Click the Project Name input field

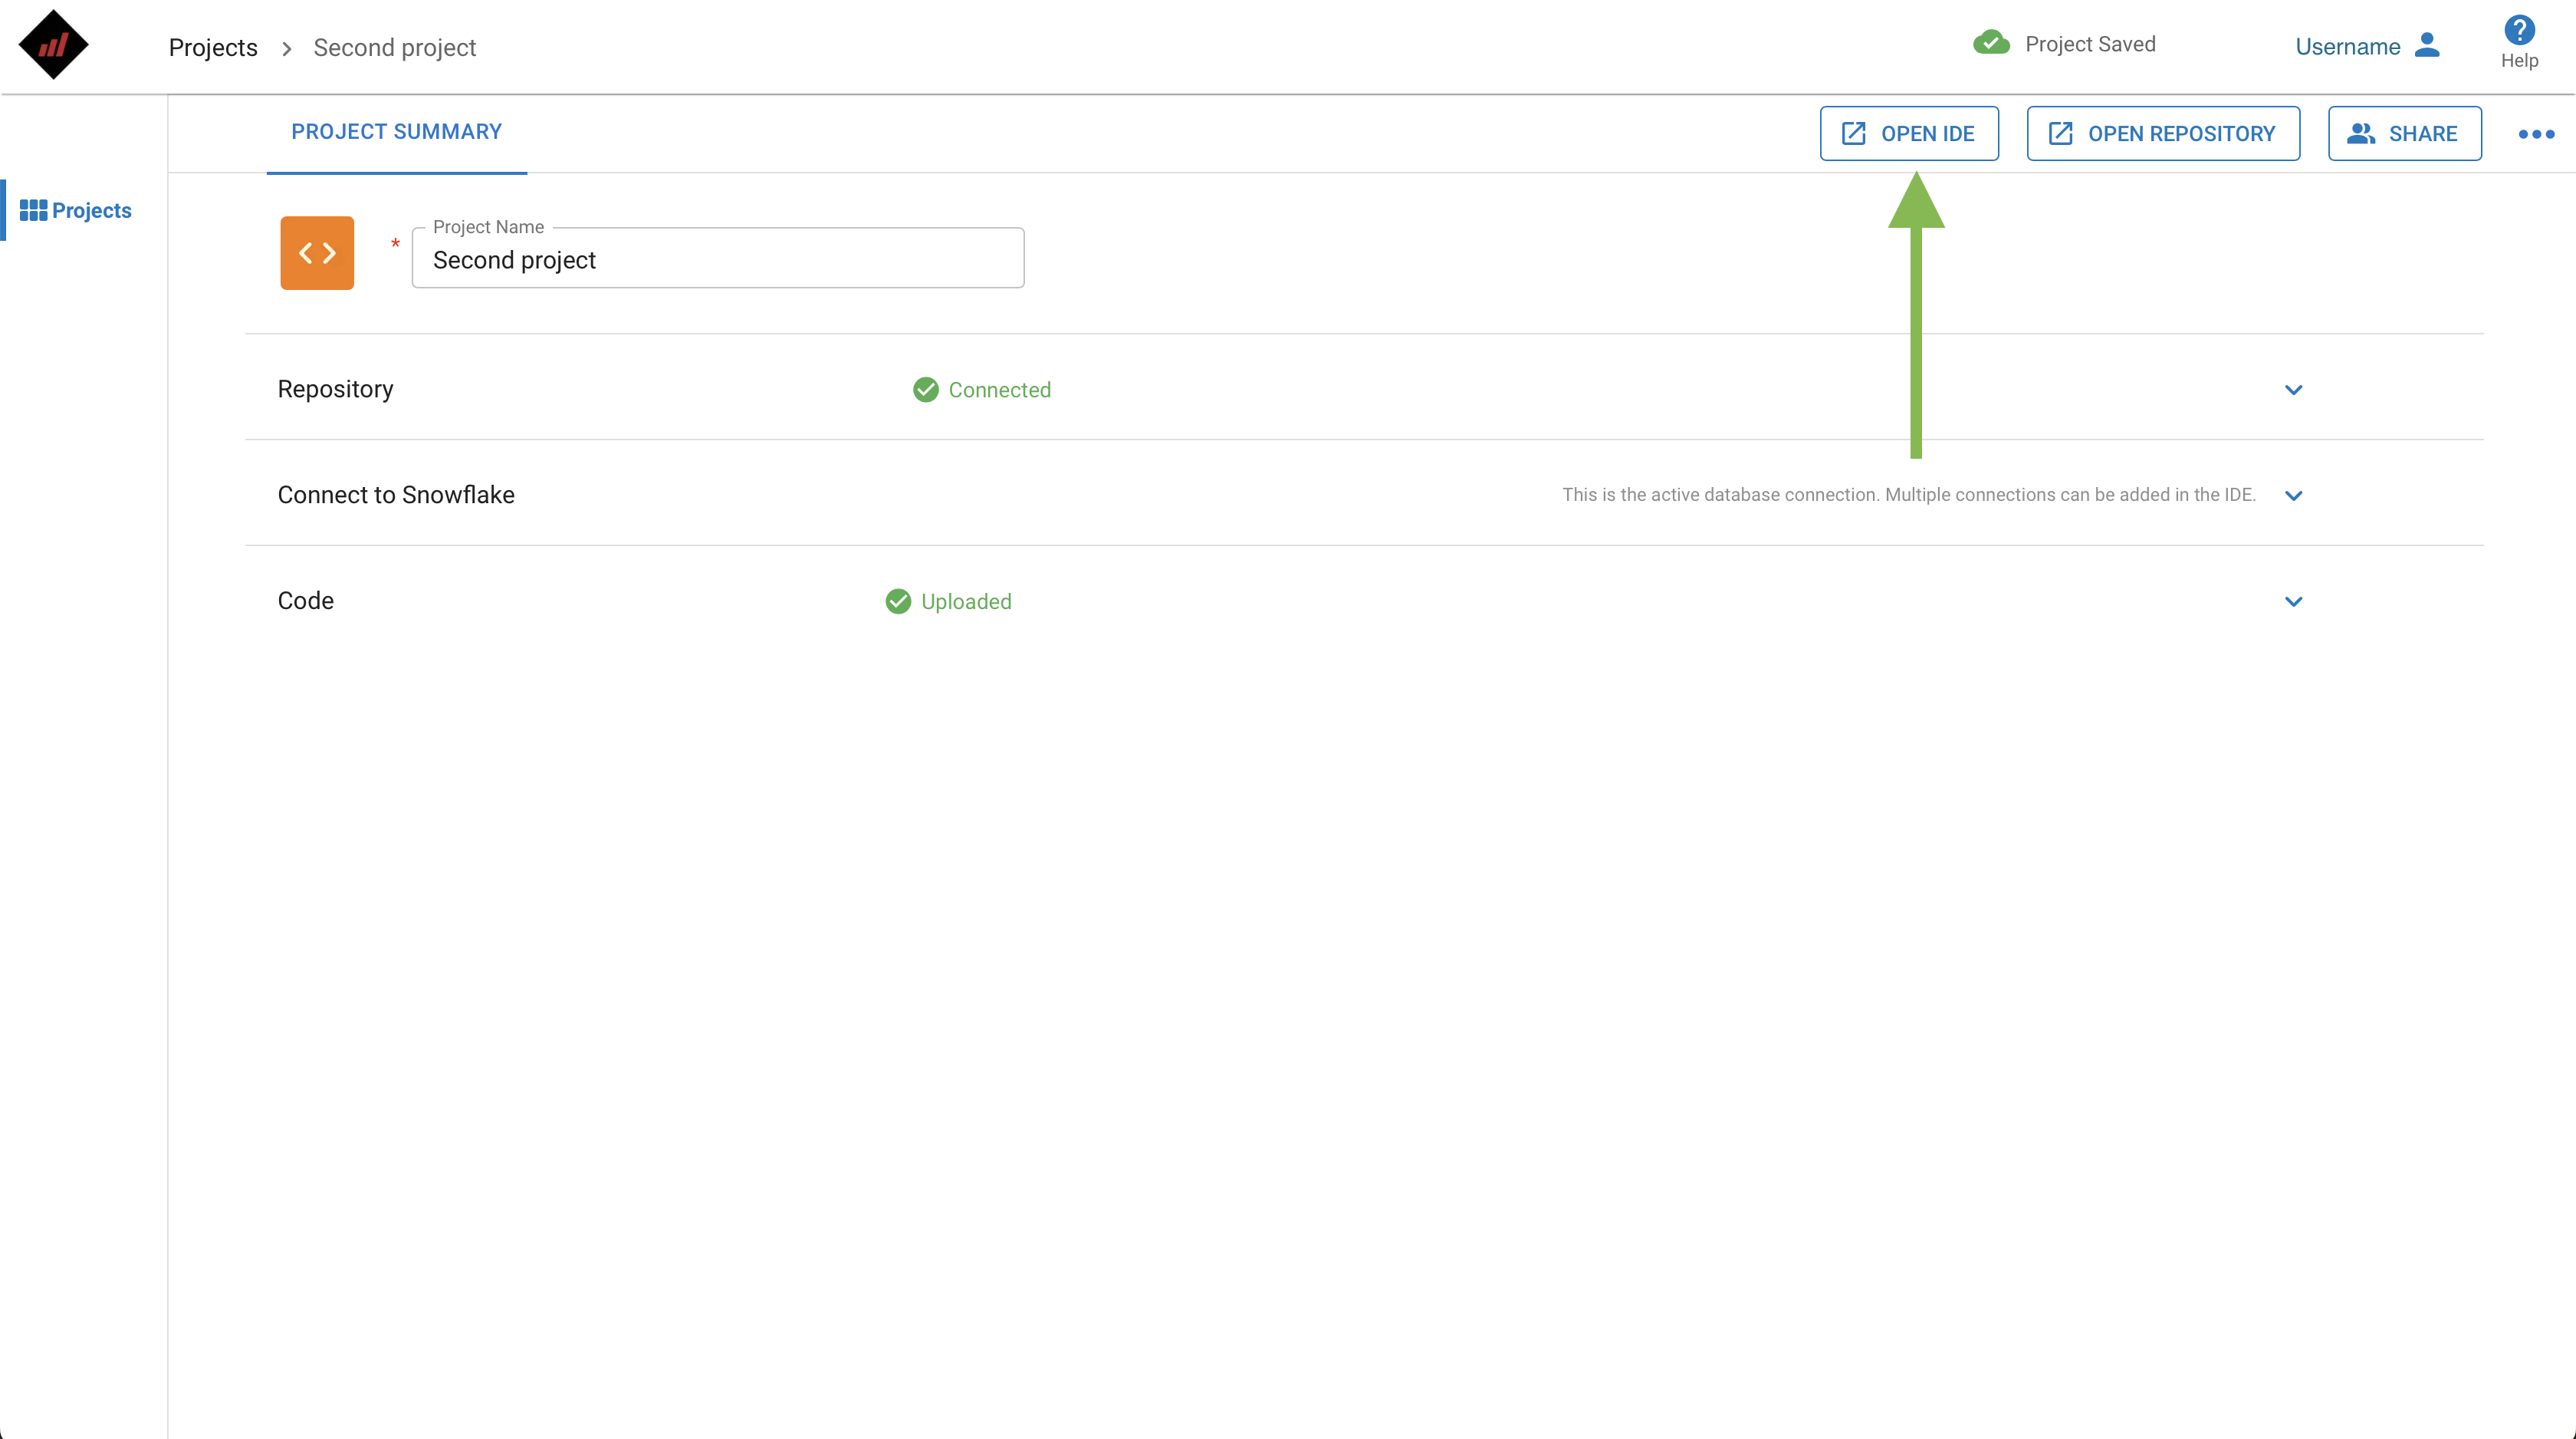point(718,258)
